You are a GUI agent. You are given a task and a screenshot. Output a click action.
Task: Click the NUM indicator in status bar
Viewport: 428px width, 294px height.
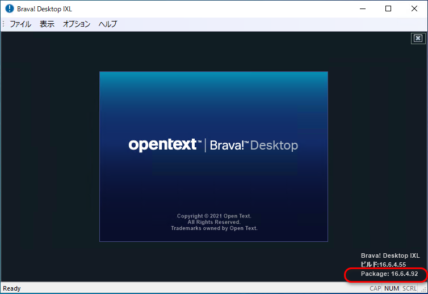pyautogui.click(x=392, y=288)
